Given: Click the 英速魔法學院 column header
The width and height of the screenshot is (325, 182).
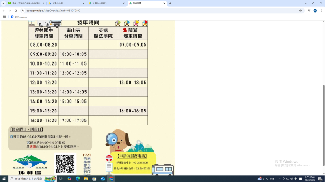Looking at the screenshot, I should coord(103,33).
